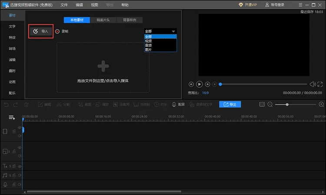This screenshot has width=326, height=195.
Task: Mute audio with the speaker icon
Action: coord(312,84)
